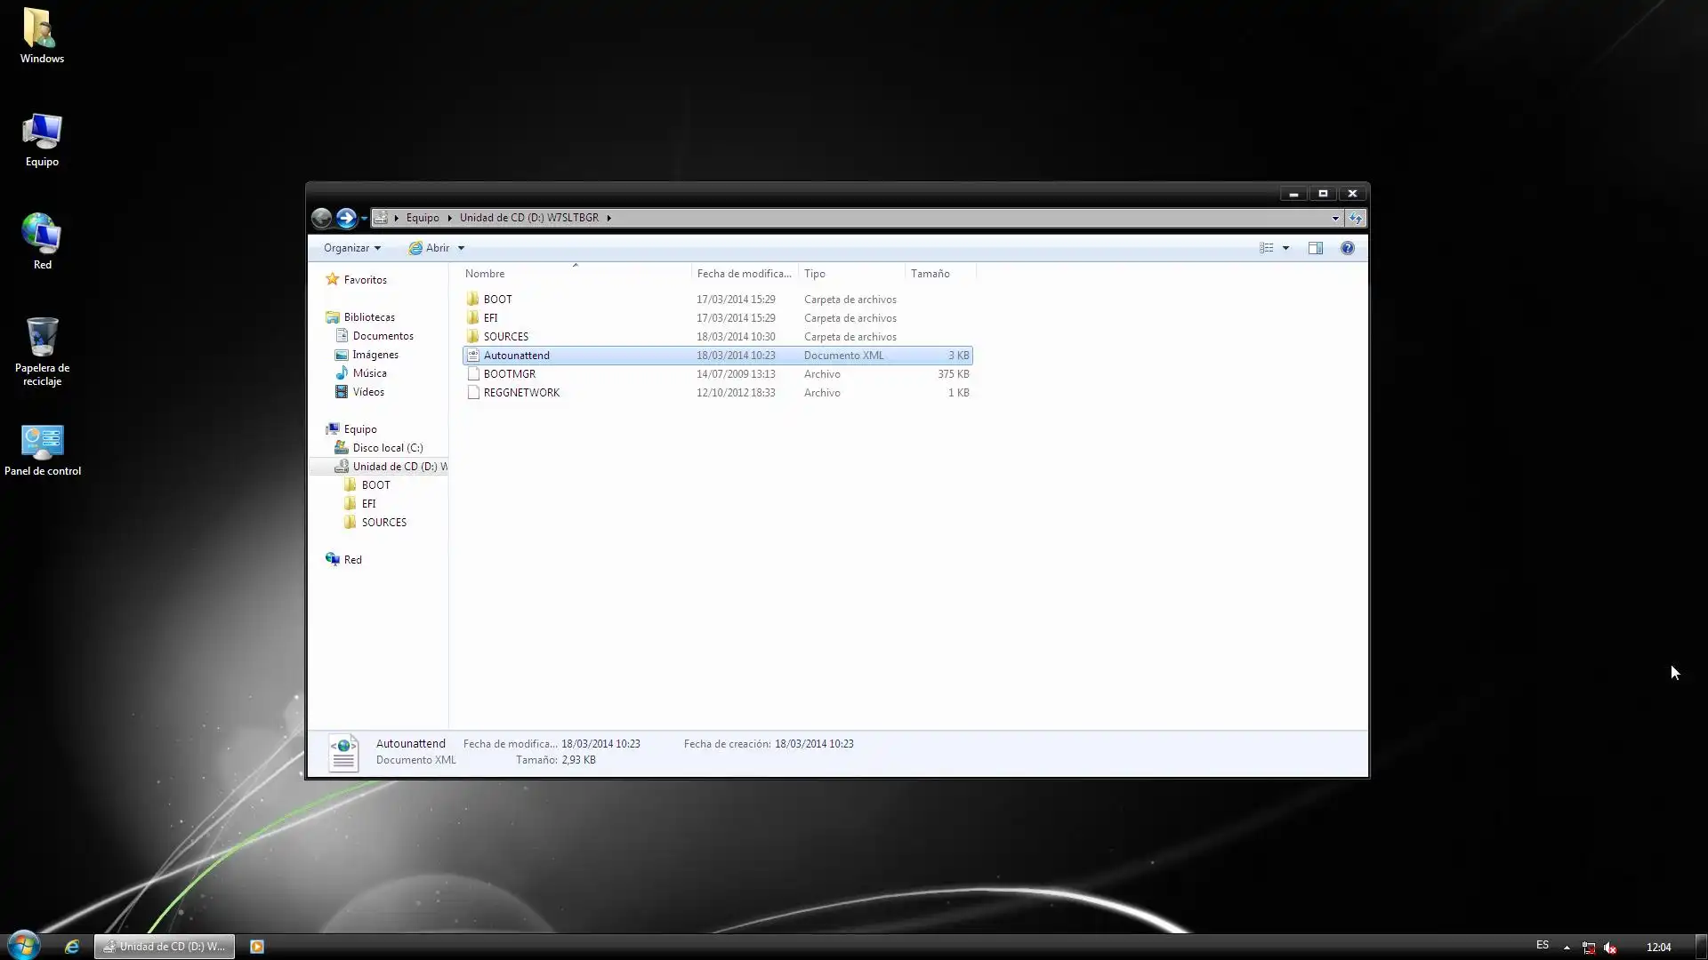Open the address bar history dropdown

click(1334, 218)
